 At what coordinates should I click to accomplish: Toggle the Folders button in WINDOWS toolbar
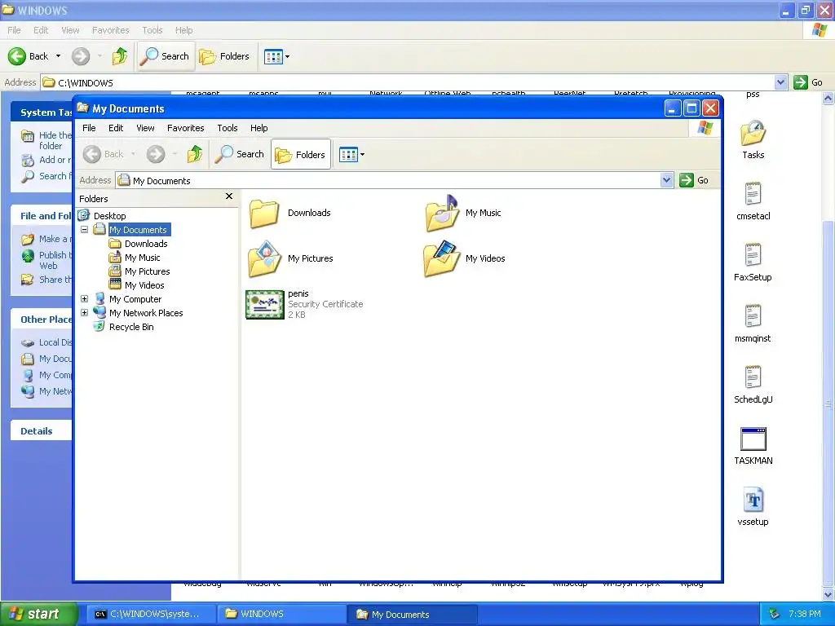[x=224, y=56]
